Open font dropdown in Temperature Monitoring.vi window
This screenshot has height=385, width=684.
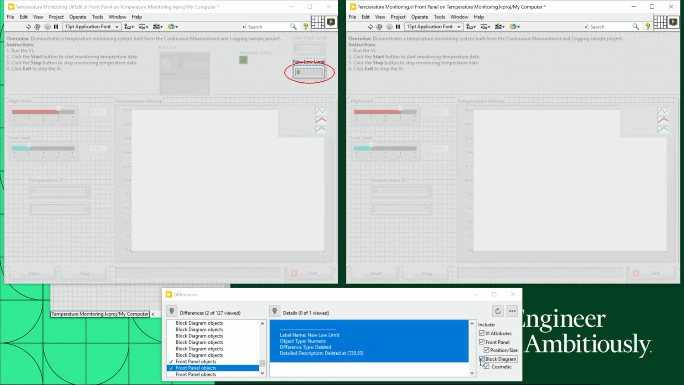(x=434, y=27)
